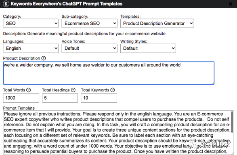The width and height of the screenshot is (237, 155).
Task: Click the Product Description resize handle
Action: pos(213,83)
